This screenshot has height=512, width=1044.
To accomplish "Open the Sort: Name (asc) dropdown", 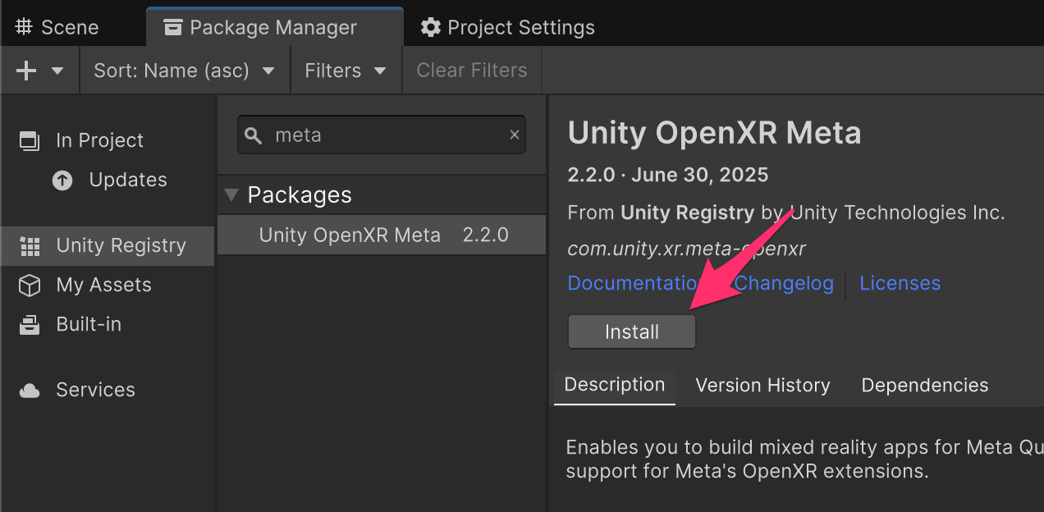I will click(x=185, y=71).
